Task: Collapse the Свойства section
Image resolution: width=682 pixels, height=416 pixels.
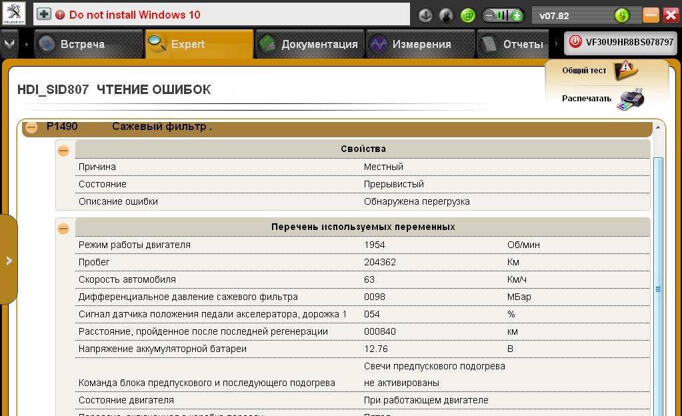Action: click(63, 151)
